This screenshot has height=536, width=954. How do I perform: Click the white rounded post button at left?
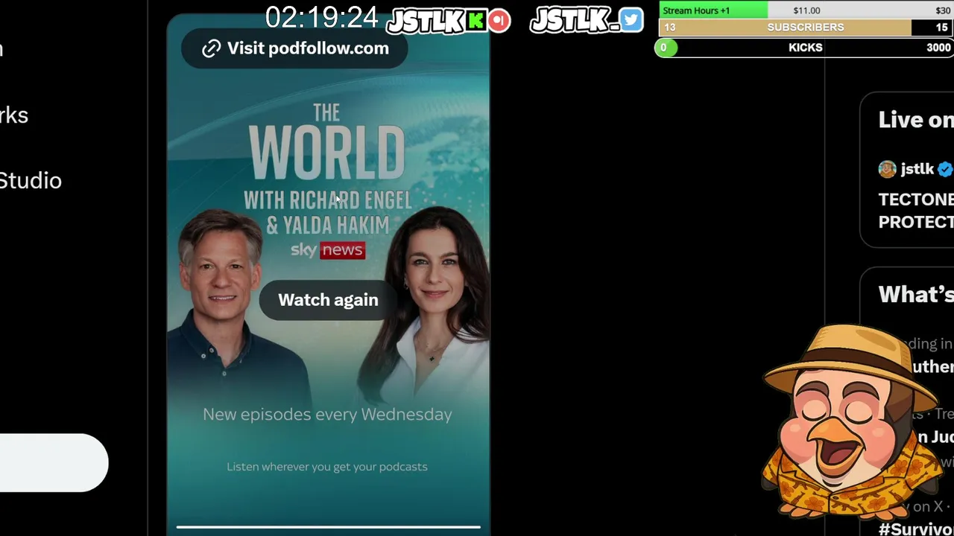click(x=54, y=463)
